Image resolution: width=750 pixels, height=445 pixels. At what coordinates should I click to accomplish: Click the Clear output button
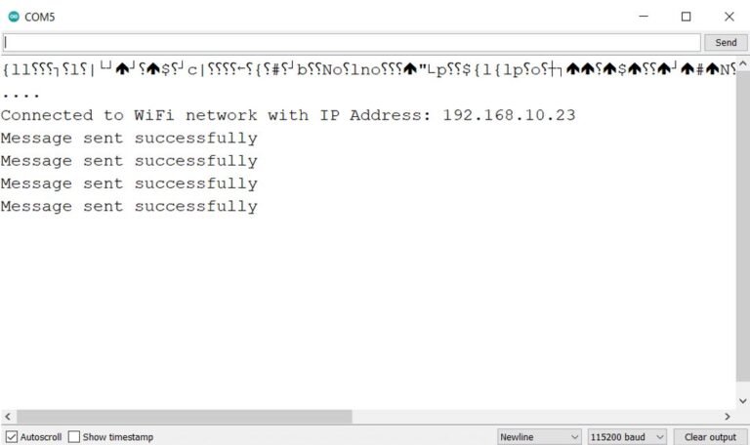[x=710, y=437]
